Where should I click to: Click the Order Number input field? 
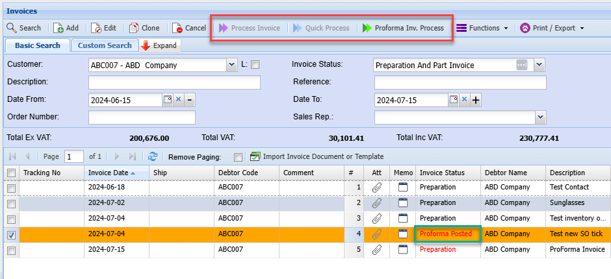tap(142, 117)
